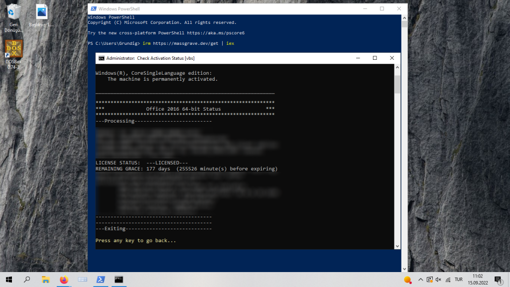This screenshot has height=287, width=510.
Task: Minimize the Check Activation Status window
Action: click(x=358, y=58)
